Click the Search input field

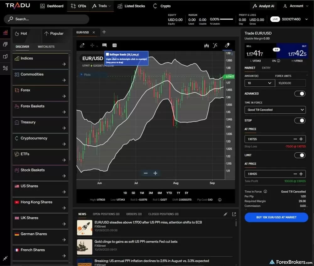click(46, 19)
